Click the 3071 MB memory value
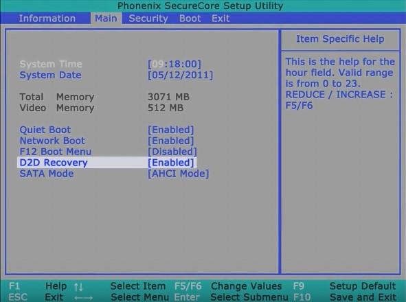This screenshot has height=302, width=406. click(168, 97)
